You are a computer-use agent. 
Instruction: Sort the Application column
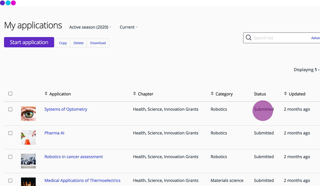pyautogui.click(x=46, y=93)
